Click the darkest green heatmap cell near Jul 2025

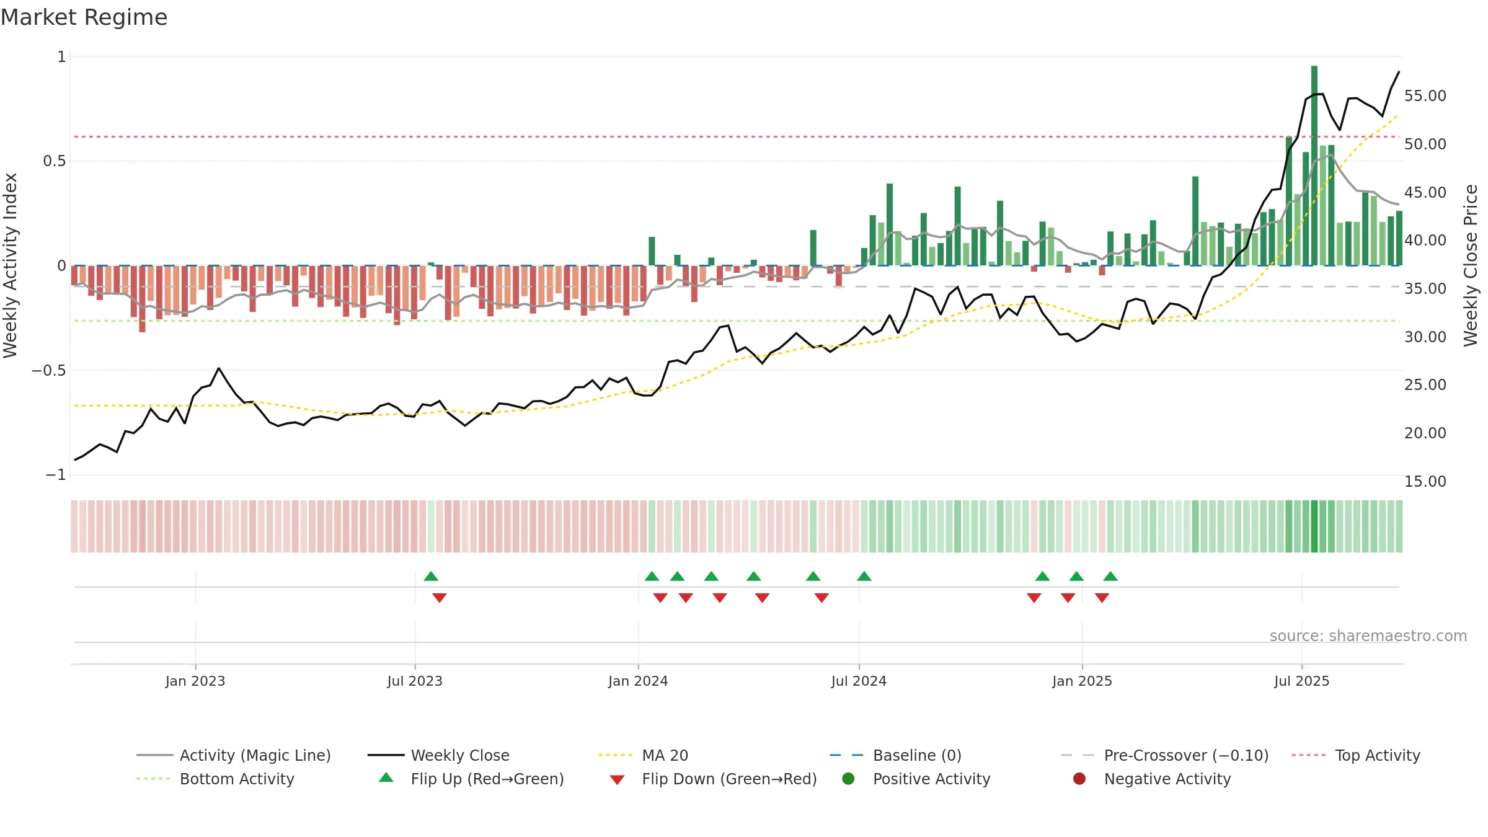click(x=1314, y=526)
